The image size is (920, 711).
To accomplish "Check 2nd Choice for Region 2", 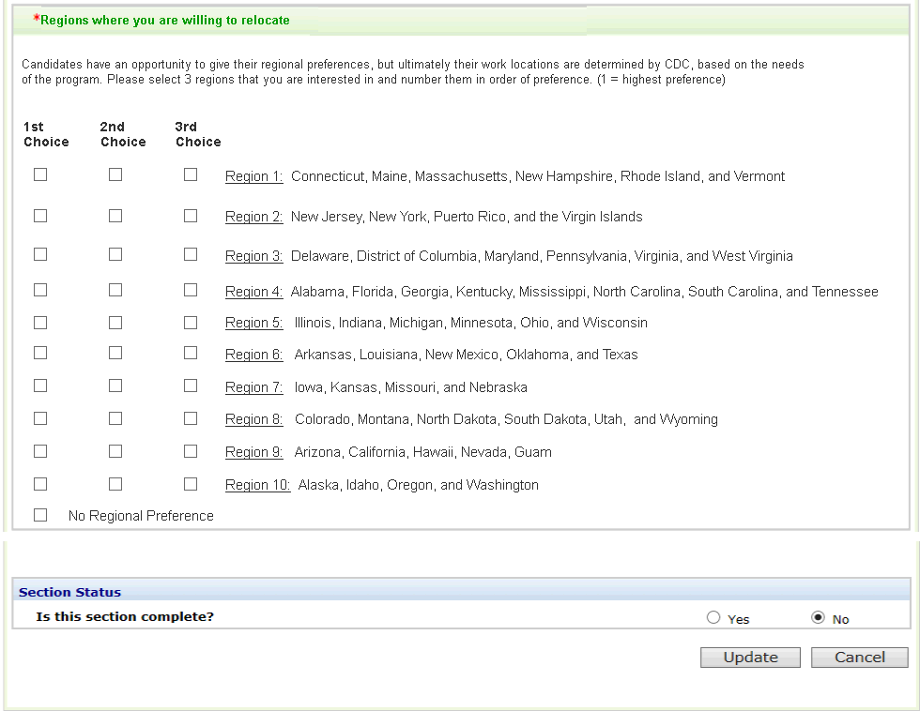I will tap(115, 216).
